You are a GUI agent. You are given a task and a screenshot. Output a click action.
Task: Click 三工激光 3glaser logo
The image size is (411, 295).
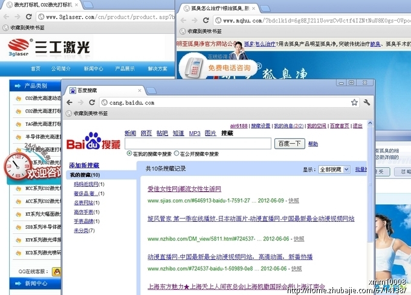[49, 47]
